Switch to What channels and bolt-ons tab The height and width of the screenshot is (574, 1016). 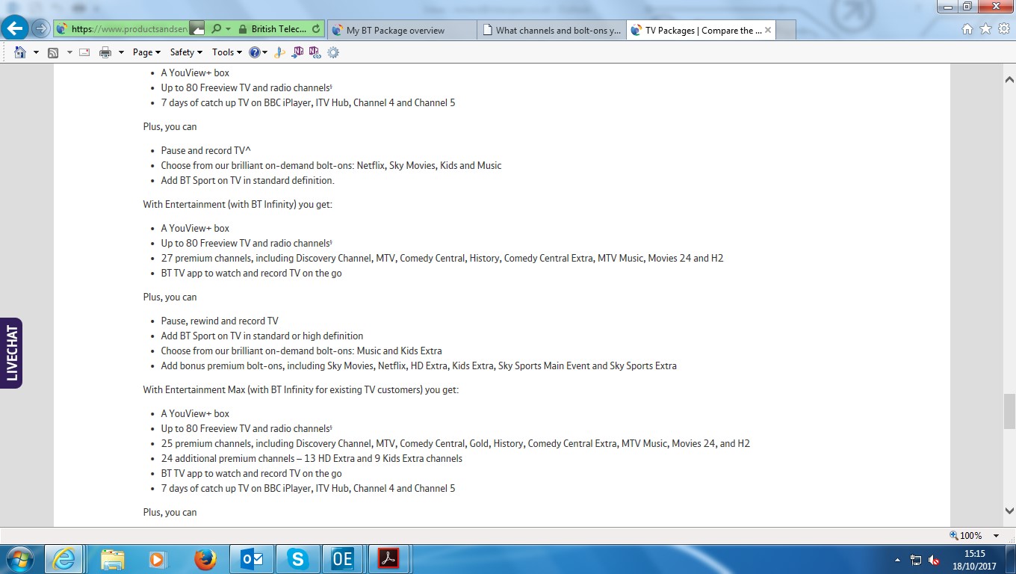point(551,31)
